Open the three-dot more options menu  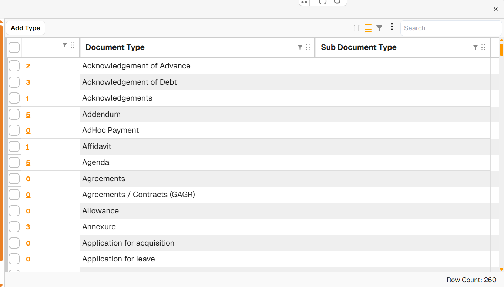(x=392, y=27)
